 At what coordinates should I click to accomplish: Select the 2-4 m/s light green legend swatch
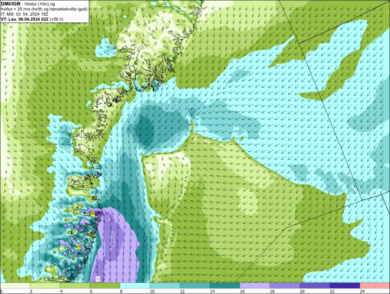click(45, 285)
